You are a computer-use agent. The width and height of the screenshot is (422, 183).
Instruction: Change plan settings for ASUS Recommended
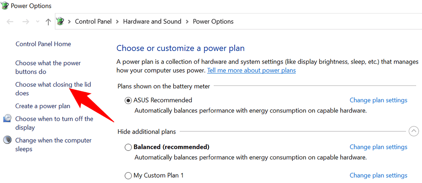(x=378, y=100)
